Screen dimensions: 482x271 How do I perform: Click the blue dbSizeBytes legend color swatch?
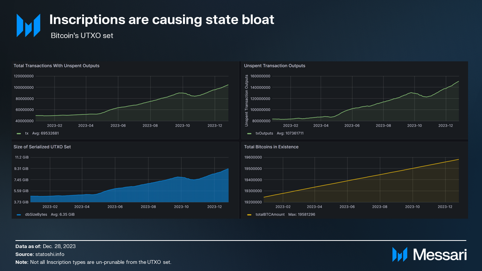point(19,215)
